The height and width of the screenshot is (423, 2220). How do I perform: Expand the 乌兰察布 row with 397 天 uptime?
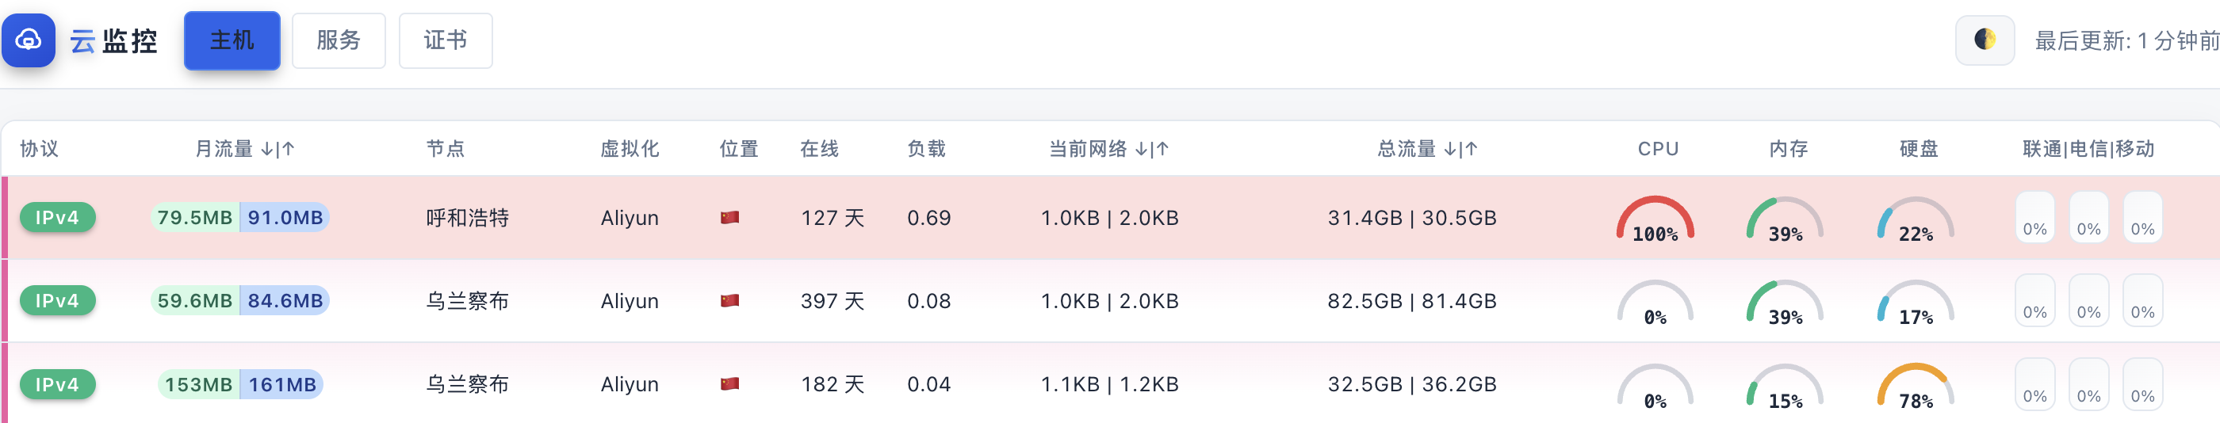click(x=467, y=302)
